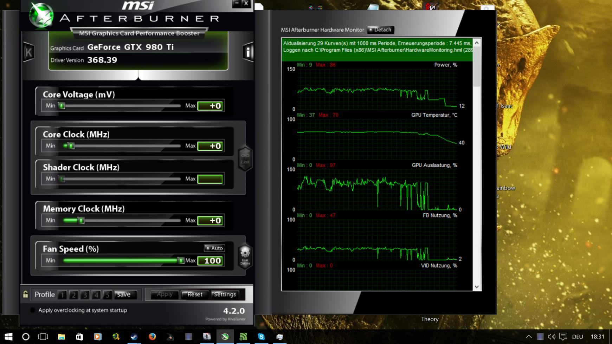
Task: Click the Core Clock value field
Action: pos(210,146)
